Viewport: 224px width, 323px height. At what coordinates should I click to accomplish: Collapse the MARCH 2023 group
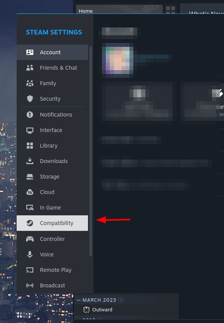[x=79, y=300]
